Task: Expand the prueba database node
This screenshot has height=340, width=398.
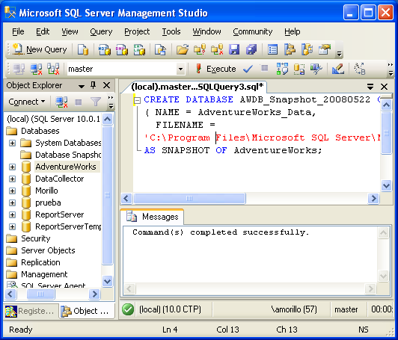Action: [x=12, y=203]
